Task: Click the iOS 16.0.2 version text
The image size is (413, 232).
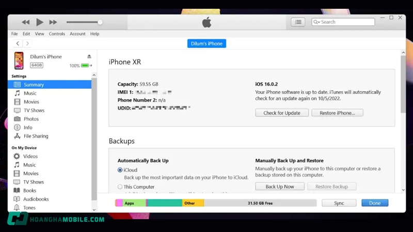Action: click(x=266, y=84)
